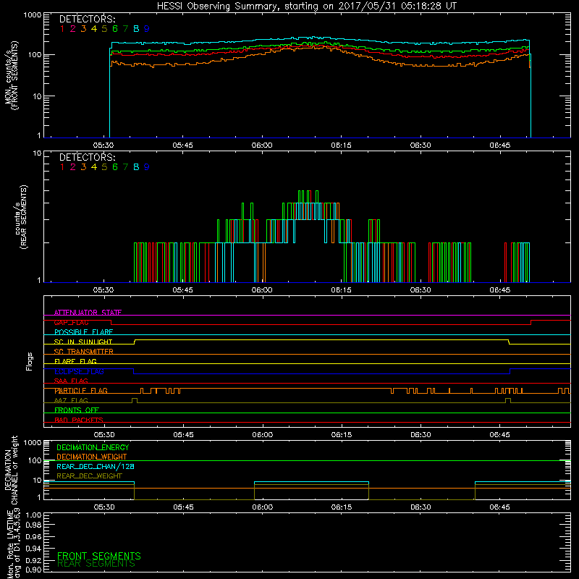Select red detector 1 in front segments legend
The image size is (579, 579).
click(62, 28)
